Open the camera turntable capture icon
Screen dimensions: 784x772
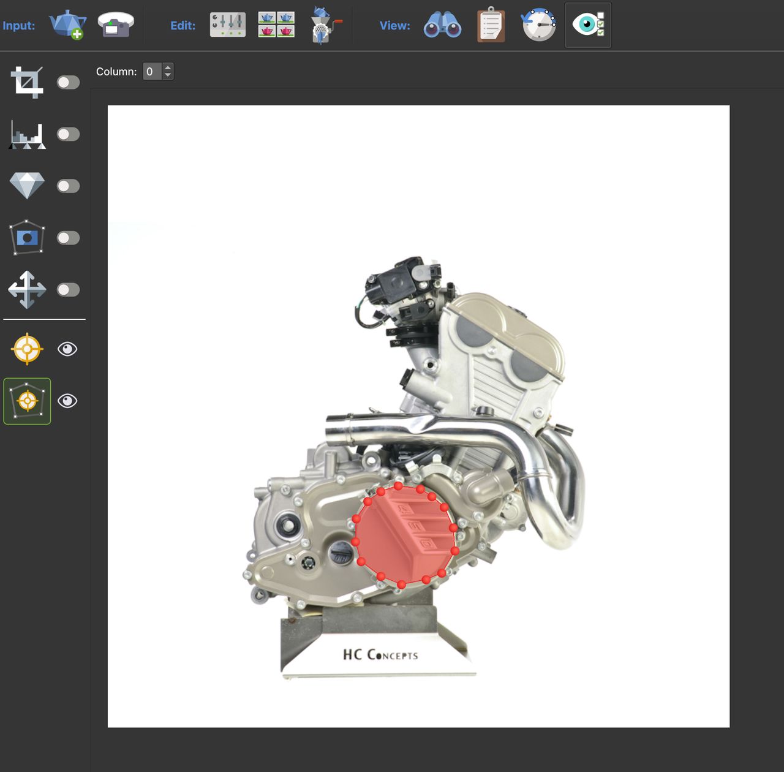pyautogui.click(x=116, y=25)
